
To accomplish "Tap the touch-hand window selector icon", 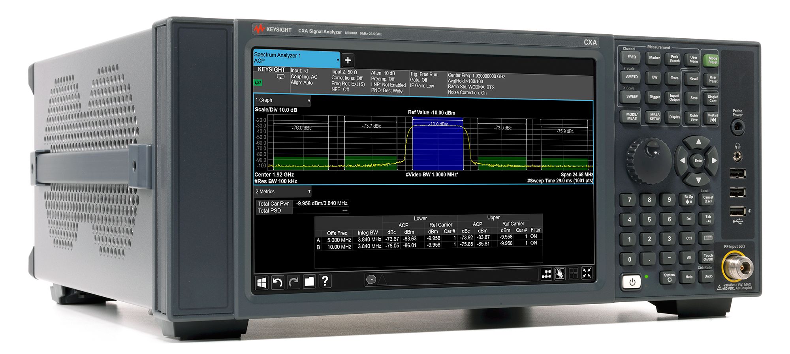I will point(560,274).
